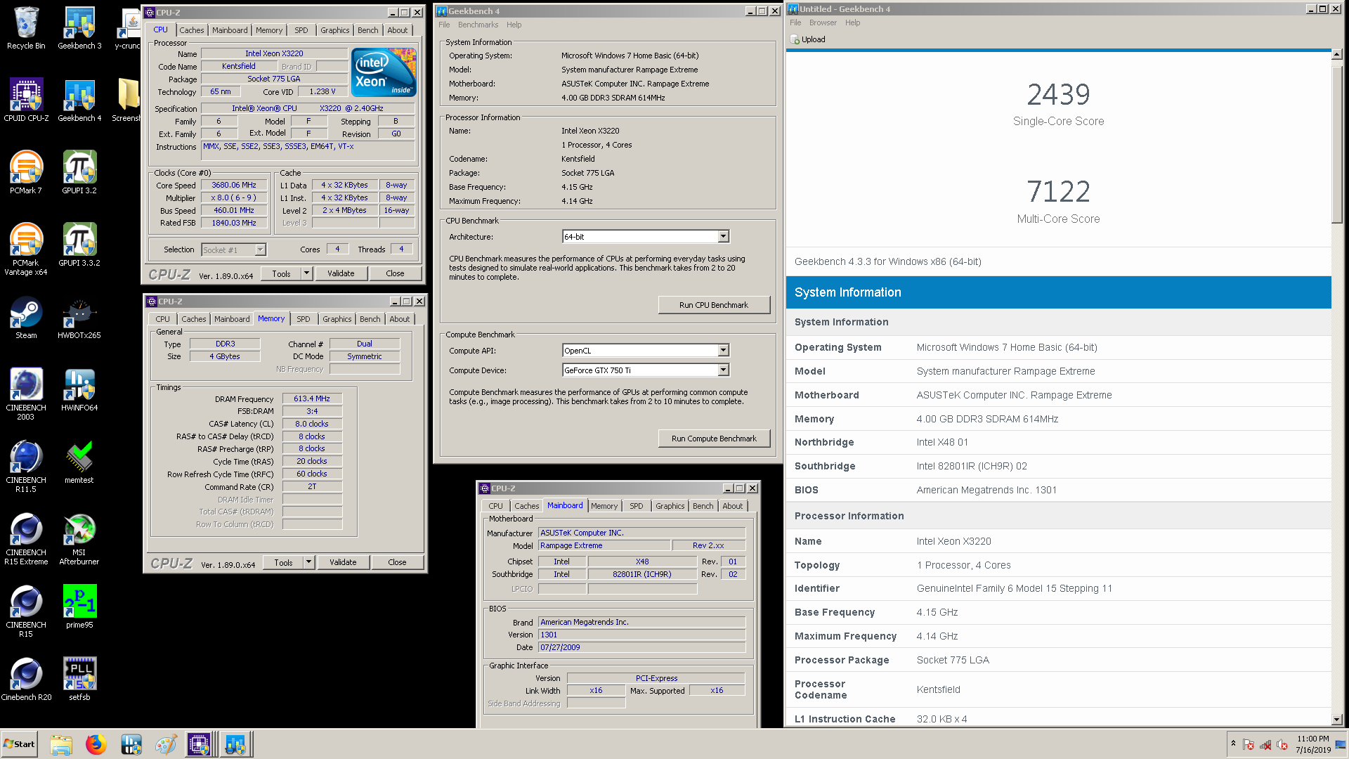
Task: Open the GPUPI 3.3.2 desktop shortcut
Action: [x=79, y=245]
